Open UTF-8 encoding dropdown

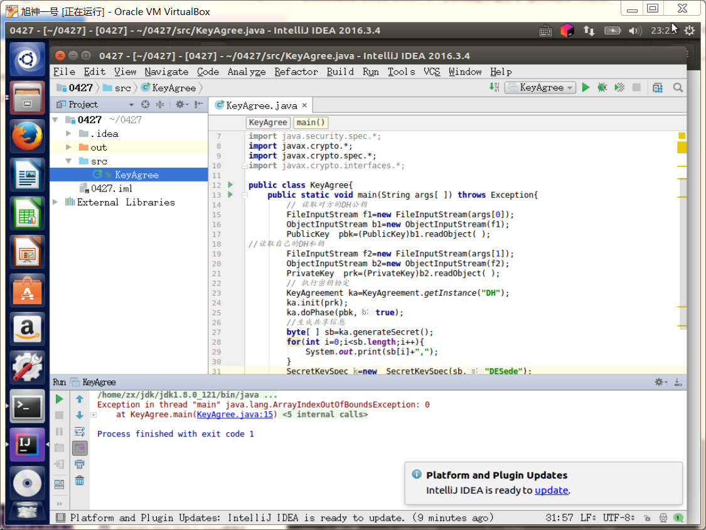point(619,518)
